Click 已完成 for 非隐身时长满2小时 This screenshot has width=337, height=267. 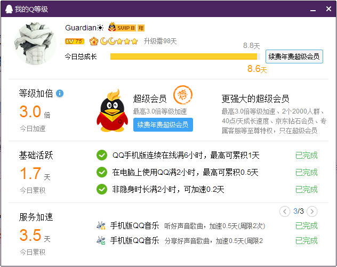click(x=307, y=189)
